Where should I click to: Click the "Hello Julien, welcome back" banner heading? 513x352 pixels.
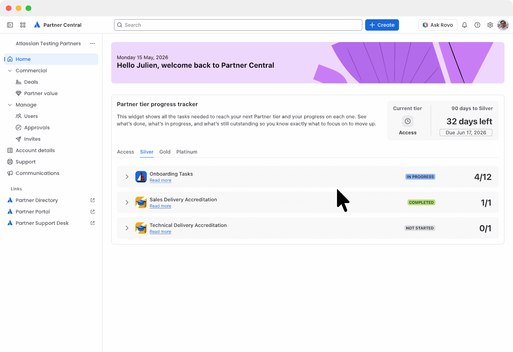click(x=196, y=65)
